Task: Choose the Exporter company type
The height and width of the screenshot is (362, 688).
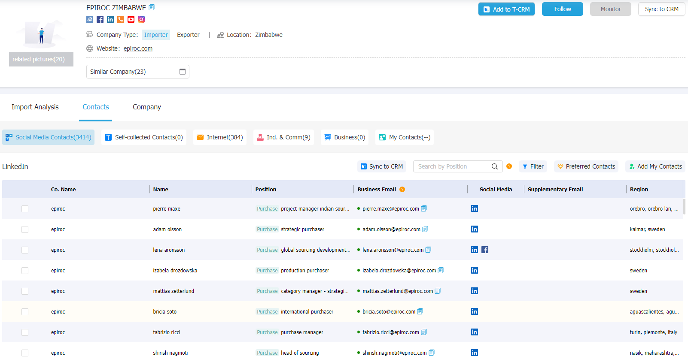Action: click(188, 35)
